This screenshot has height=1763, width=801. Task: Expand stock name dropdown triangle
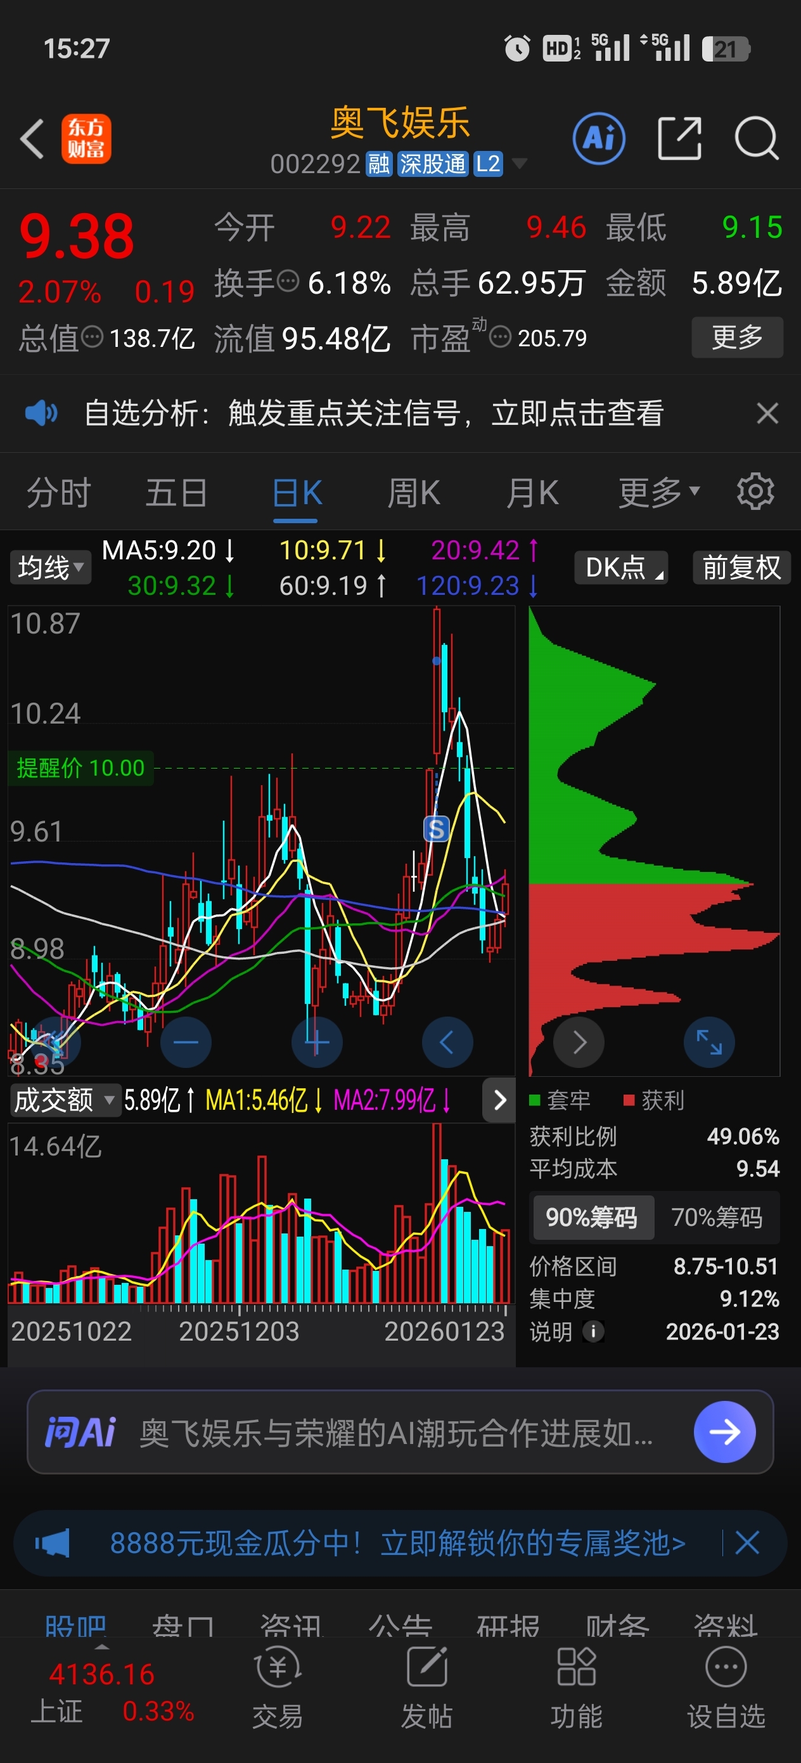pos(519,164)
